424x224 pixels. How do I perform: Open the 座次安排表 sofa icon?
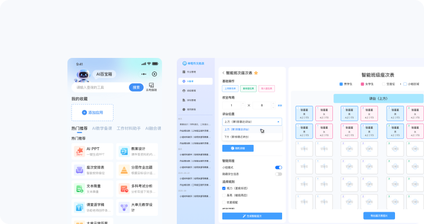click(79, 170)
